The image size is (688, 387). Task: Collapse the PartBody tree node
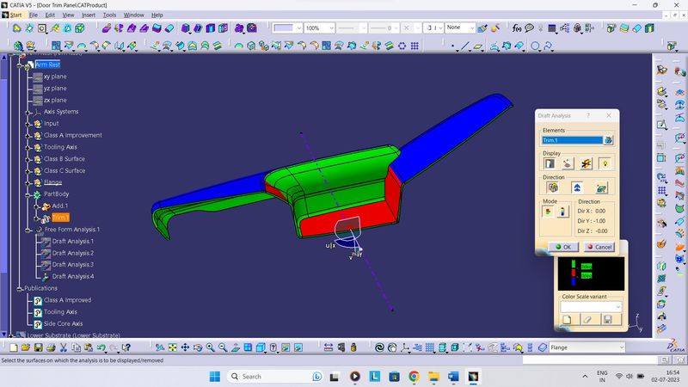click(28, 194)
